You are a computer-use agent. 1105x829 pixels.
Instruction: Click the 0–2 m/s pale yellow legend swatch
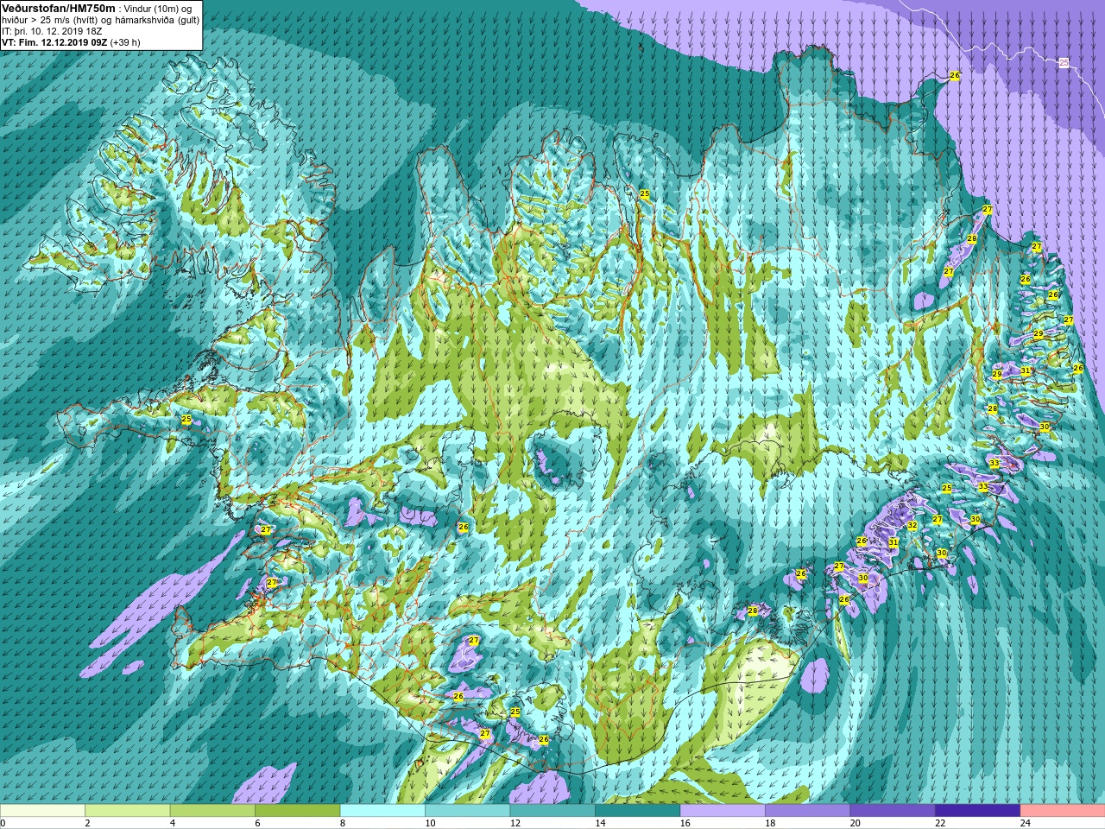42,811
